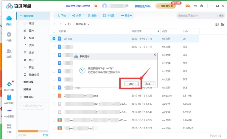Check the png file row checkbox
Screen dimensions: 227x139
coord(54,96)
